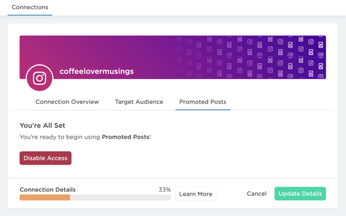Click the bold Promoted Posts text in message
The image size is (346, 216).
pos(125,137)
